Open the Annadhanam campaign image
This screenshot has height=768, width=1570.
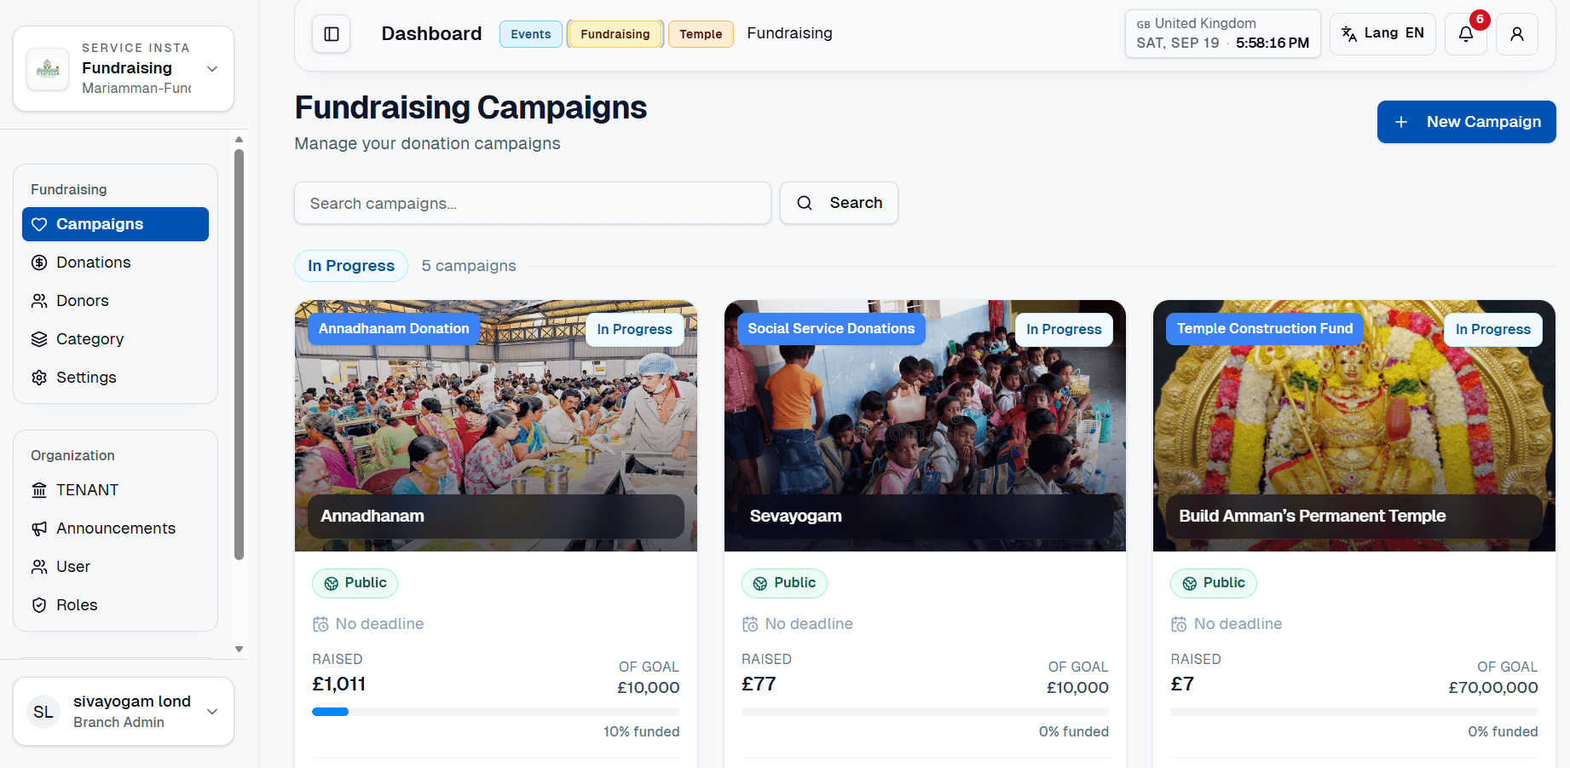pyautogui.click(x=496, y=425)
